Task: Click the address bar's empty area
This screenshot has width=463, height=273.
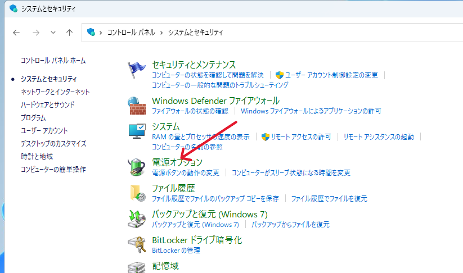Action: click(x=338, y=33)
